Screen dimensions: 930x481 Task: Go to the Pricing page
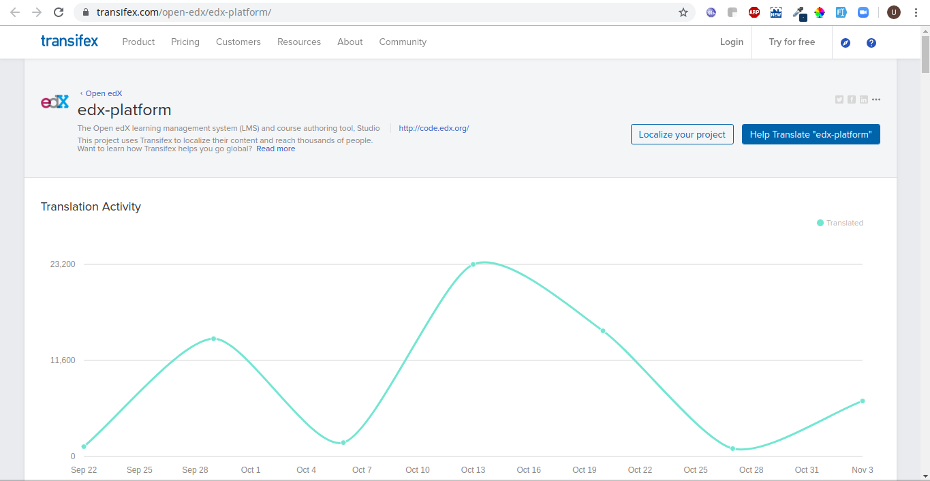tap(185, 42)
